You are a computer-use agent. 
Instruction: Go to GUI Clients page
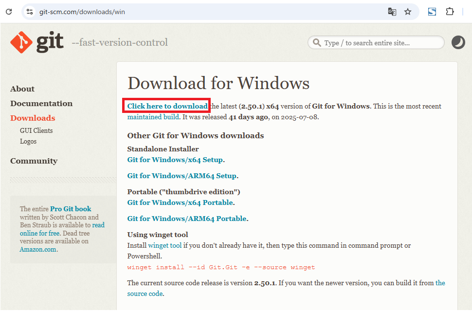[36, 130]
